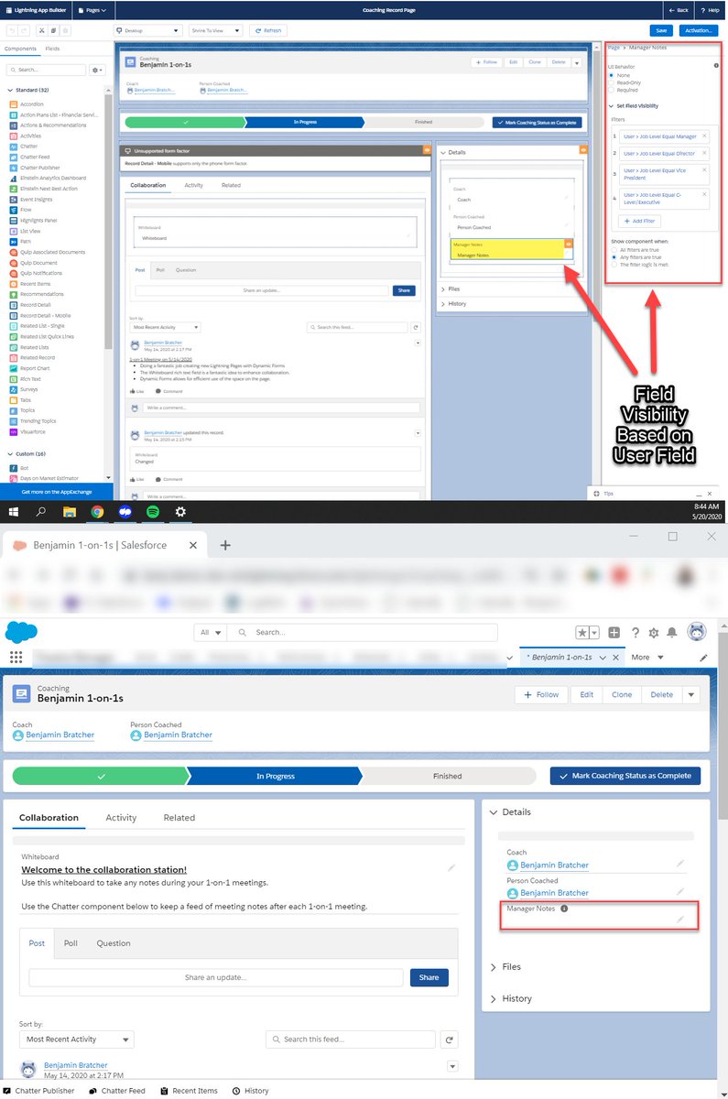The width and height of the screenshot is (728, 1099).
Task: Remove the Job Level Equal Director filter
Action: click(704, 153)
